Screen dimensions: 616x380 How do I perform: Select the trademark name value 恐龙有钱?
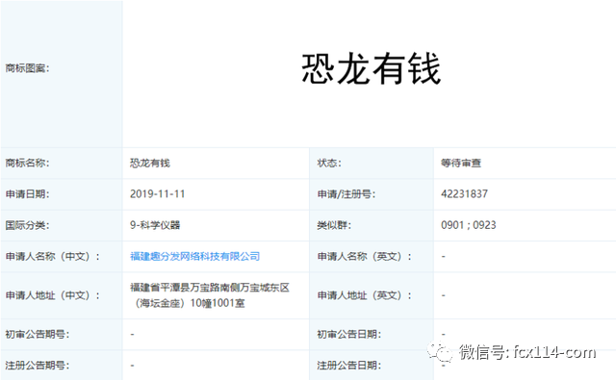150,163
